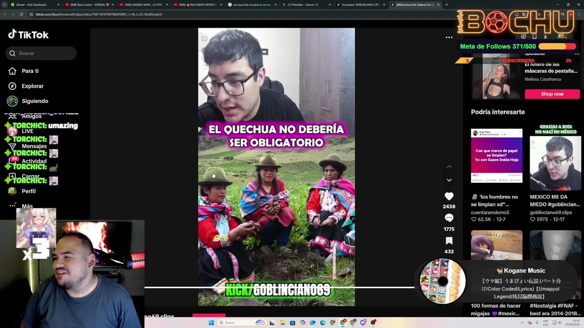
Task: Open sponsored ad three-dot menu
Action: [x=577, y=54]
